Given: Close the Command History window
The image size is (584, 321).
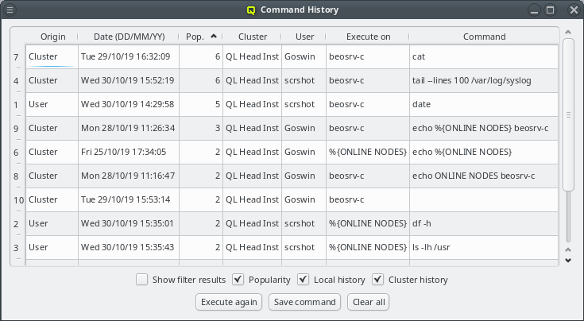Looking at the screenshot, I should pos(574,10).
